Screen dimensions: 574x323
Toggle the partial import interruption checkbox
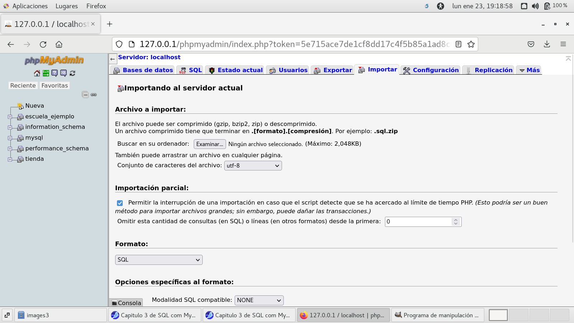[x=120, y=203]
